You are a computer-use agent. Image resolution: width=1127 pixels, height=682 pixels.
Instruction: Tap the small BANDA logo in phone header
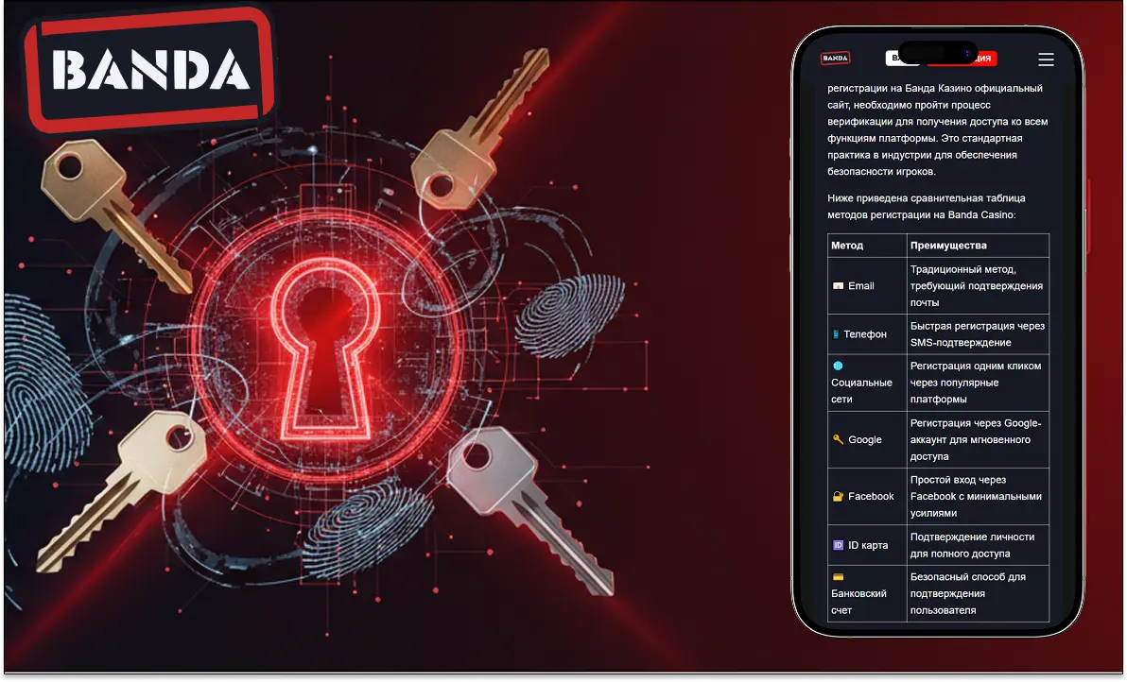click(835, 59)
